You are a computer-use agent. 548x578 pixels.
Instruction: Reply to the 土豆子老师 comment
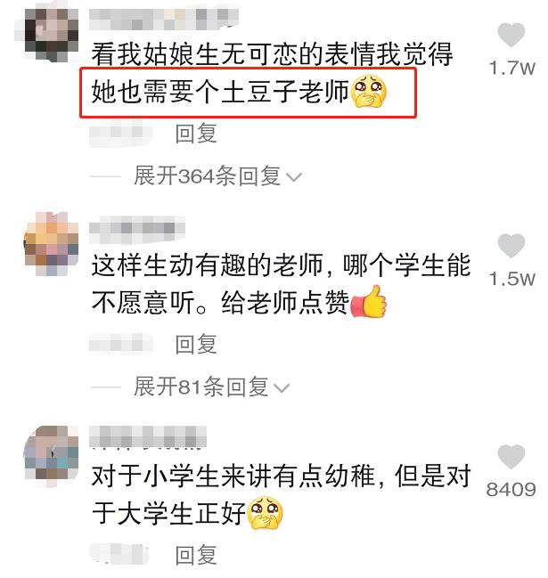pyautogui.click(x=196, y=134)
